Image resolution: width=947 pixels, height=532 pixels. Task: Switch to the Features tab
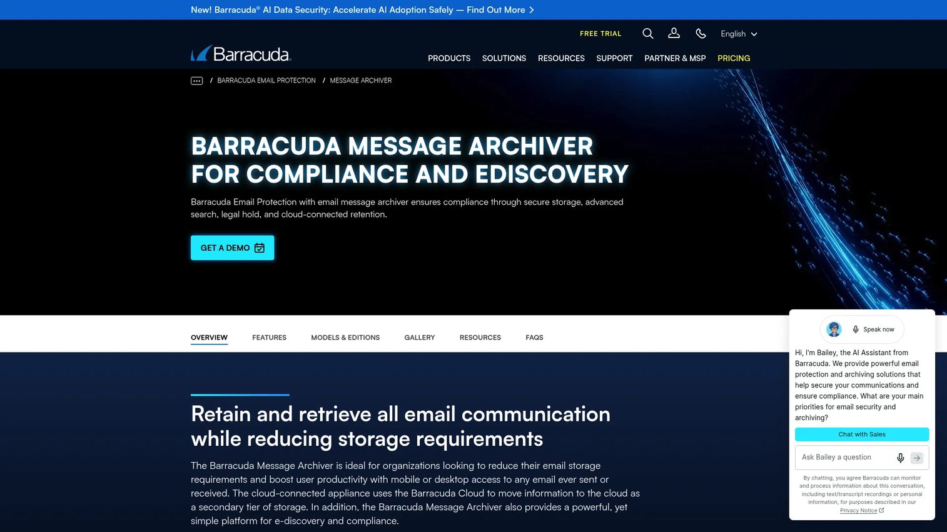pos(269,338)
